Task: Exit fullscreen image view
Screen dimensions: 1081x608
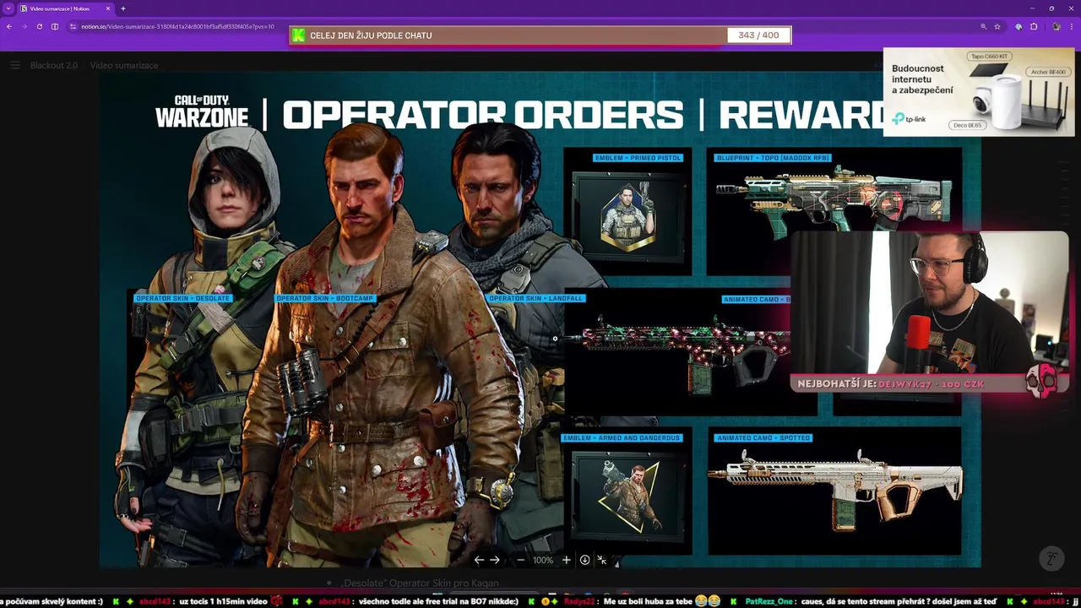Action: pyautogui.click(x=602, y=560)
